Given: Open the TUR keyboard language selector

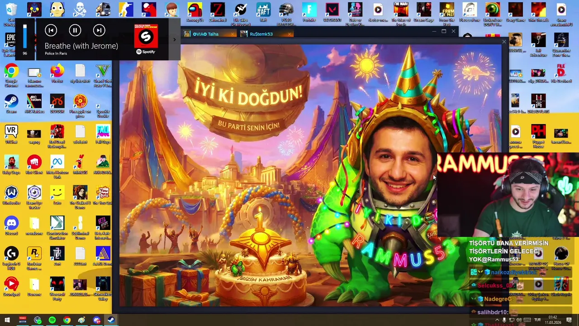Looking at the screenshot, I should click(537, 320).
